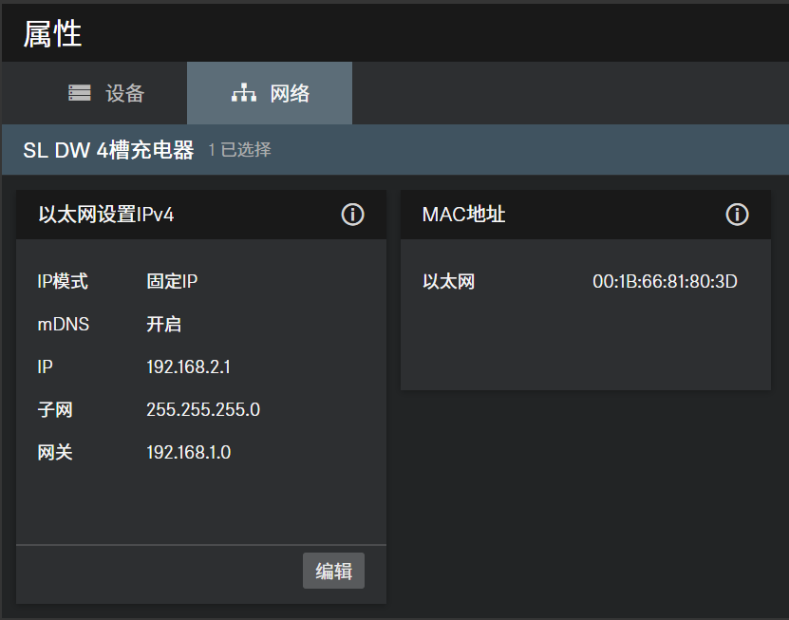
Task: Click the IP模式 field label
Action: click(x=63, y=281)
